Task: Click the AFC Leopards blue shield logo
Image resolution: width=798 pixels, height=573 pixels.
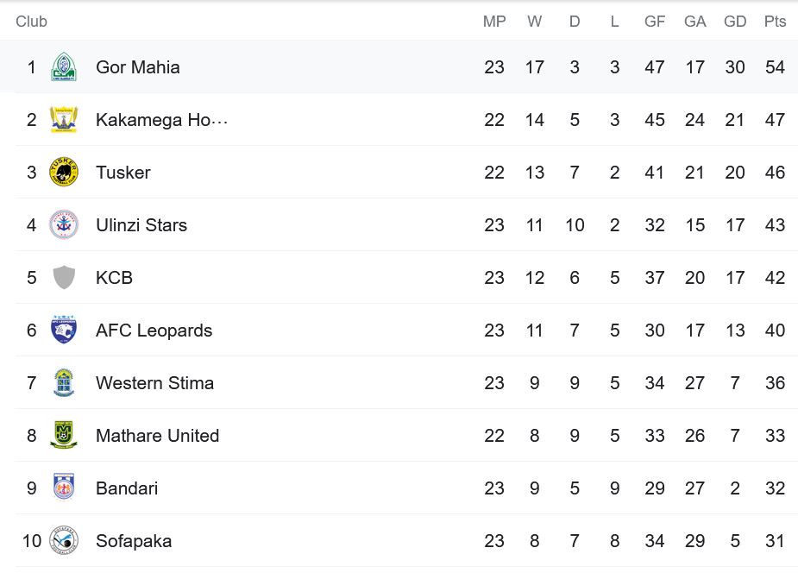Action: pos(64,330)
